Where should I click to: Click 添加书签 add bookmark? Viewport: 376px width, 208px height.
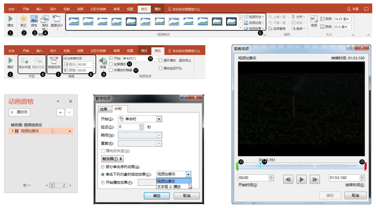click(25, 64)
